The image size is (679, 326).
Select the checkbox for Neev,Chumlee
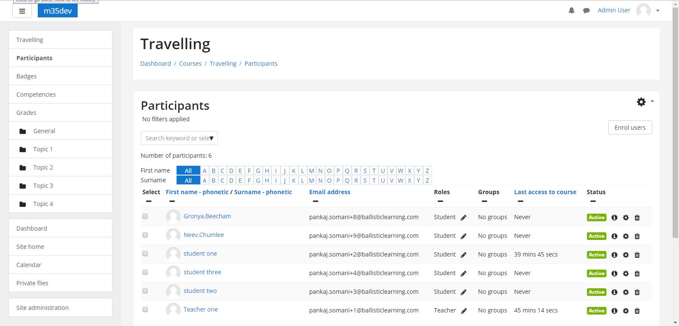(145, 235)
